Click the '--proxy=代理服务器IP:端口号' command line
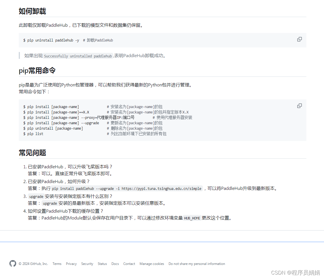Image resolution: width=324 pixels, height=278 pixels. [x=79, y=118]
